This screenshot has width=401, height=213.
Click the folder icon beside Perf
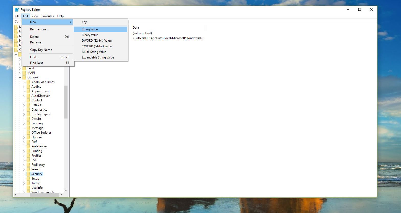tap(28, 142)
